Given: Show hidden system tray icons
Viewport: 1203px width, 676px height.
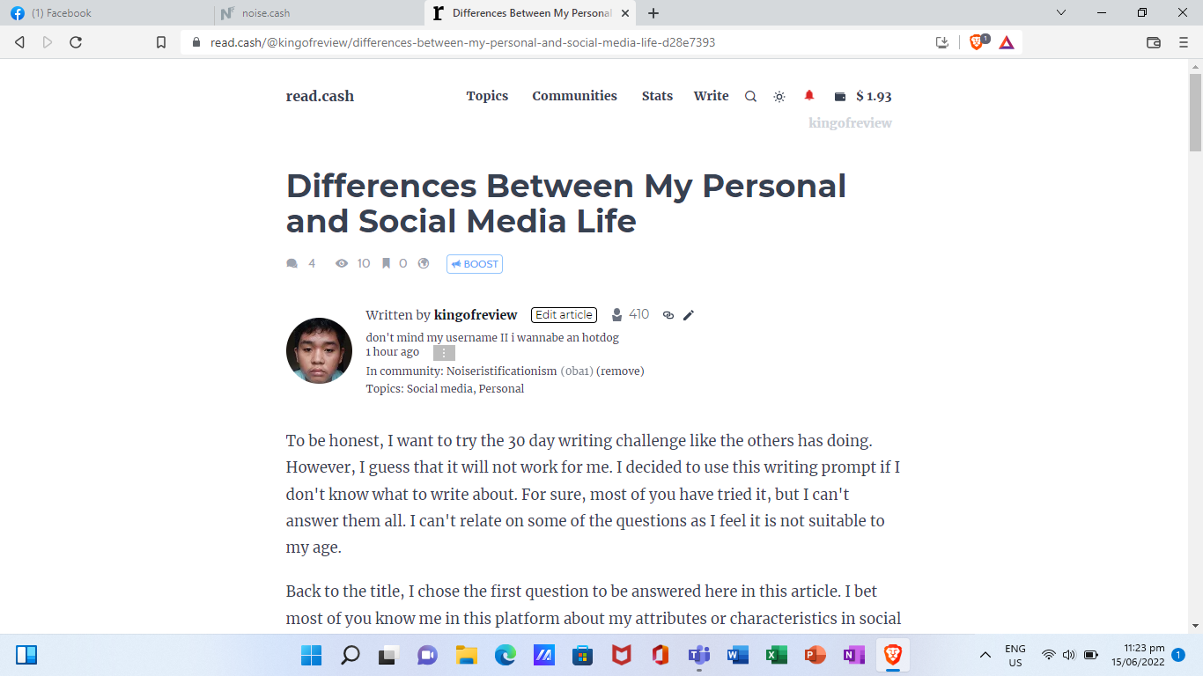Looking at the screenshot, I should coord(985,655).
